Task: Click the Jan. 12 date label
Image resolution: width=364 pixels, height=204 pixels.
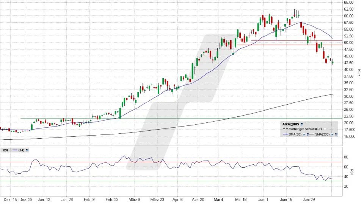Action: [44, 199]
